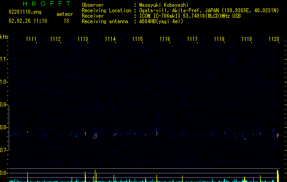Click the timestamp 02.02.26 11:10

(28, 21)
